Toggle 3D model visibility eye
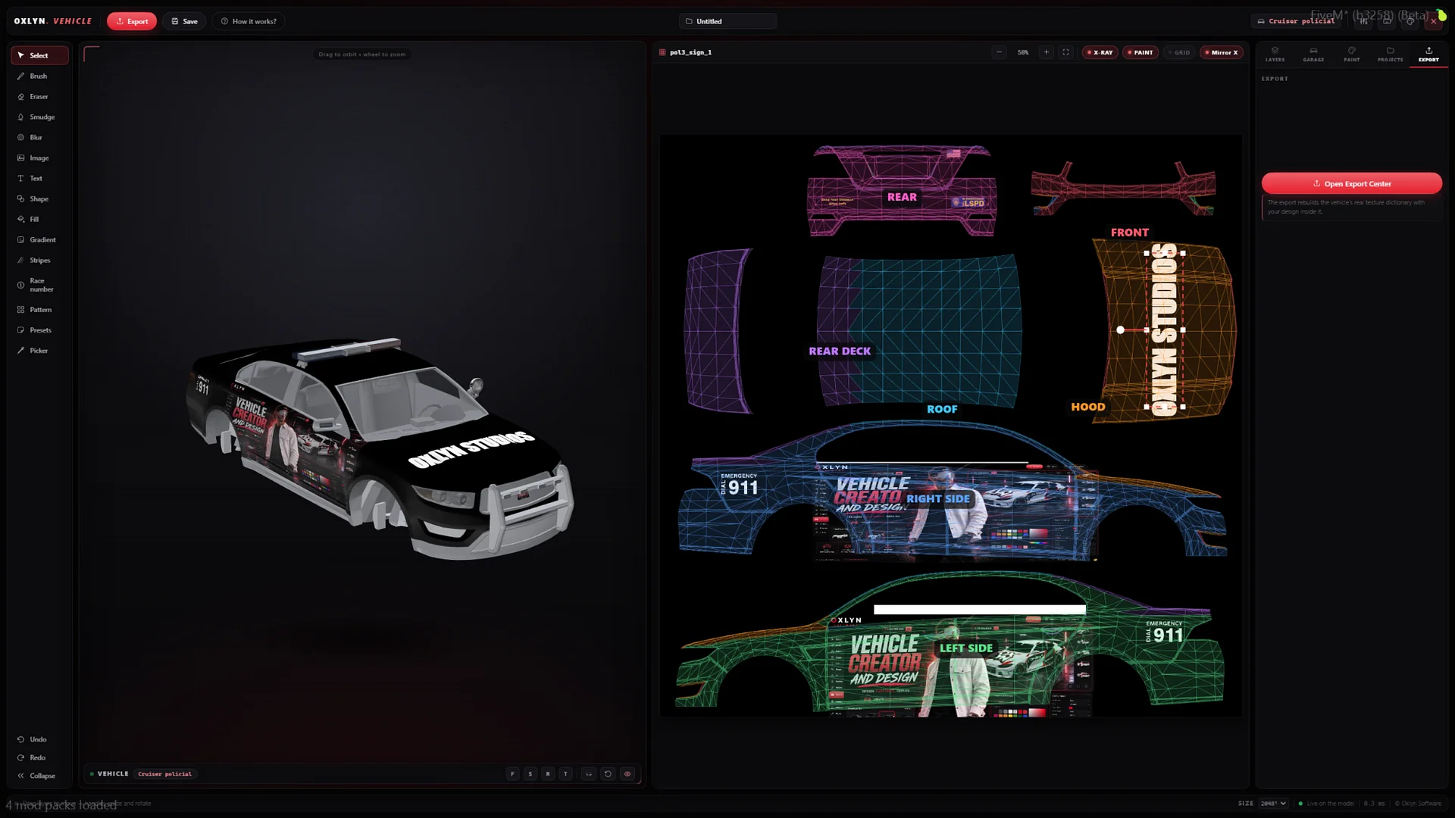The height and width of the screenshot is (818, 1455). (x=627, y=773)
